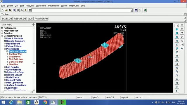Open the Contact Manager icon
Image resolution: width=187 pixels, height=105 pixels.
coord(145,10)
